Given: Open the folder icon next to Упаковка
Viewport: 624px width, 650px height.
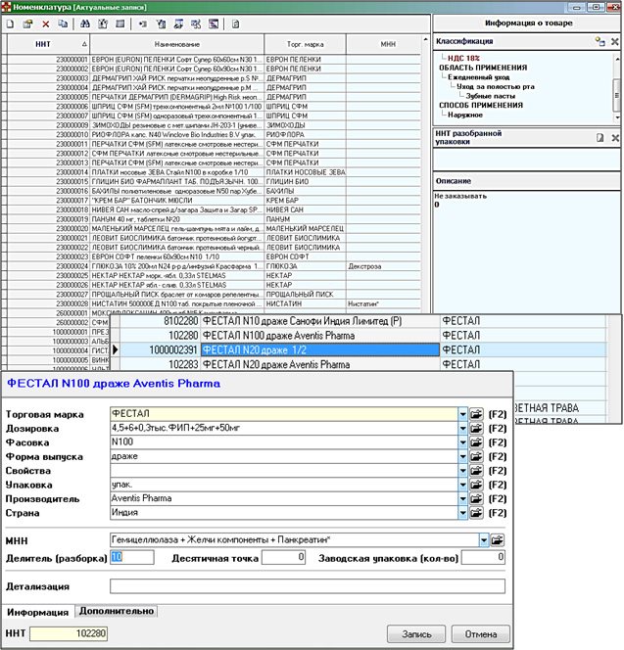Looking at the screenshot, I should (476, 485).
